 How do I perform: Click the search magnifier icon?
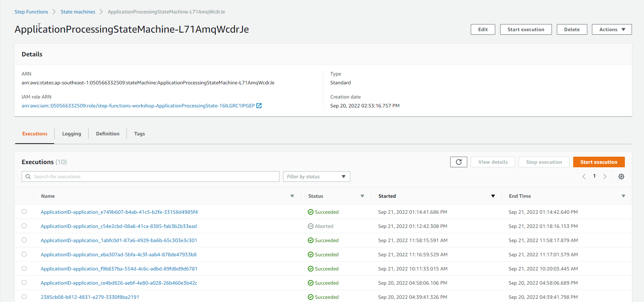point(28,177)
